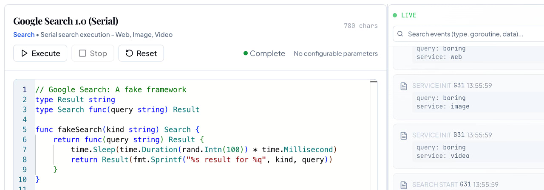Image resolution: width=544 pixels, height=190 pixels.
Task: Click the document icon of SEARCH START event
Action: 404,185
